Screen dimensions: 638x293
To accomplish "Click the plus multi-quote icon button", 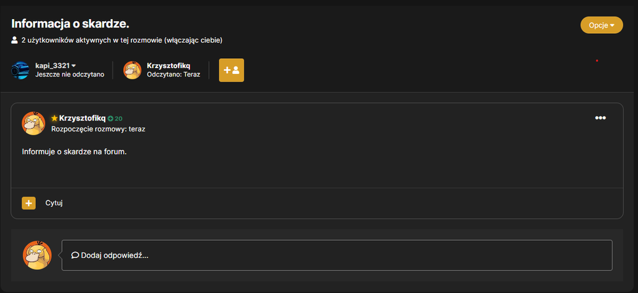I will point(29,203).
